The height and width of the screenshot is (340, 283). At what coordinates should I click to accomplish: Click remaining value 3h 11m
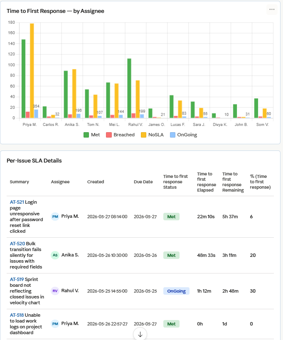point(229,255)
